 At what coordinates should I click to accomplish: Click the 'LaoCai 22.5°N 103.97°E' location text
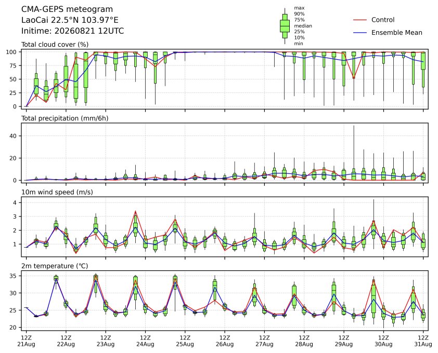point(70,20)
